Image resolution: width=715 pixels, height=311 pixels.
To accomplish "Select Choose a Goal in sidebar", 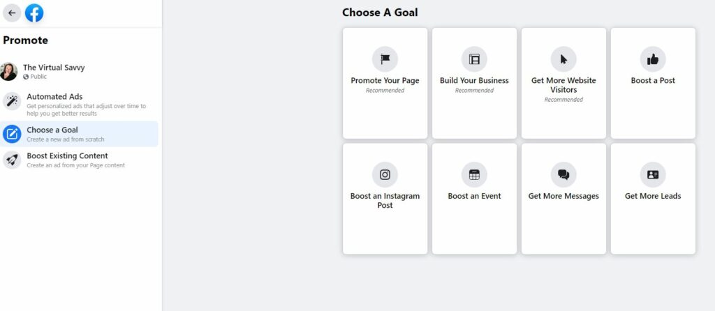I will click(x=80, y=134).
